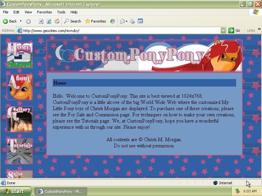Click the Edit page toolbar icon
Image resolution: width=262 pixels, height=196 pixels.
coord(140,21)
